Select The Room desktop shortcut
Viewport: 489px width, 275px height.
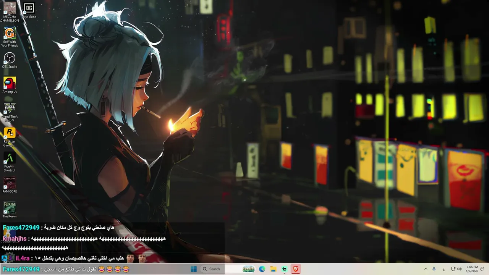coord(10,210)
